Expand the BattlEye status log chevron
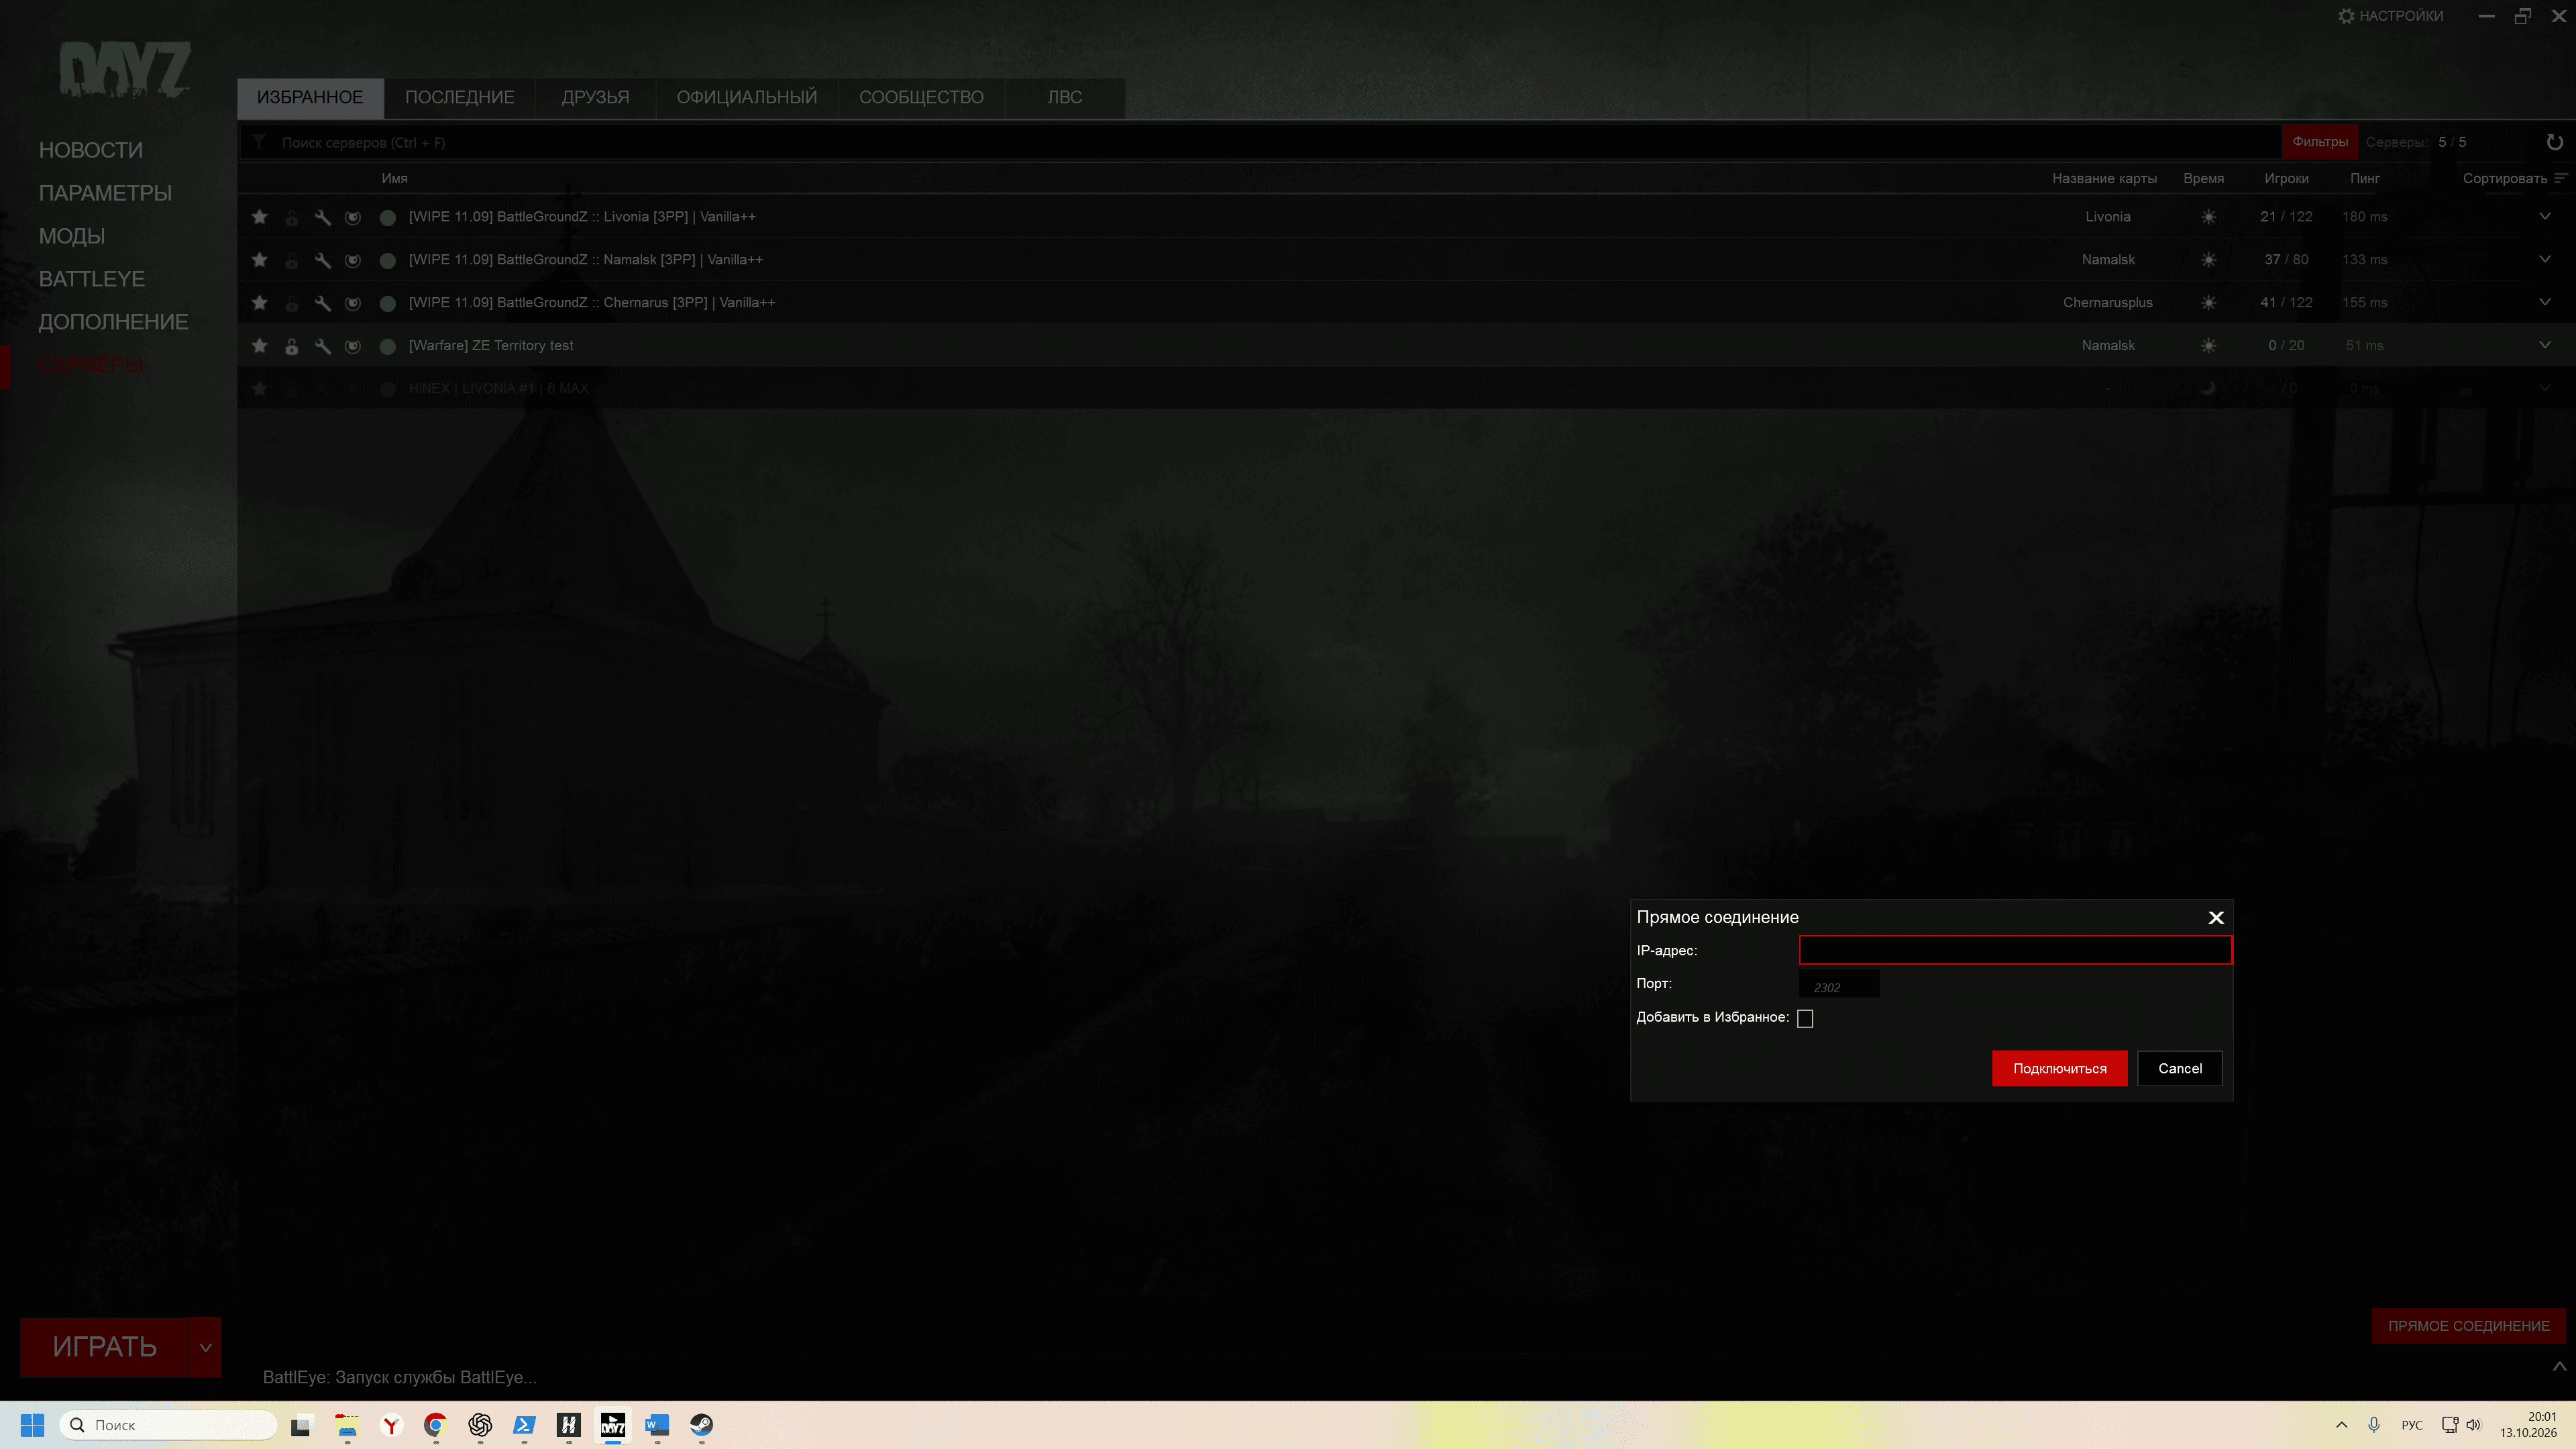The width and height of the screenshot is (2576, 1449). coord(2559,1366)
